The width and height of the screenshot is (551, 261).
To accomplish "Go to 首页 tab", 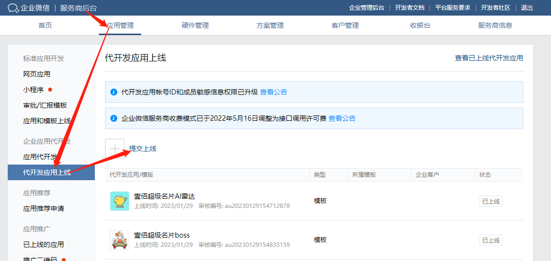I will point(45,25).
